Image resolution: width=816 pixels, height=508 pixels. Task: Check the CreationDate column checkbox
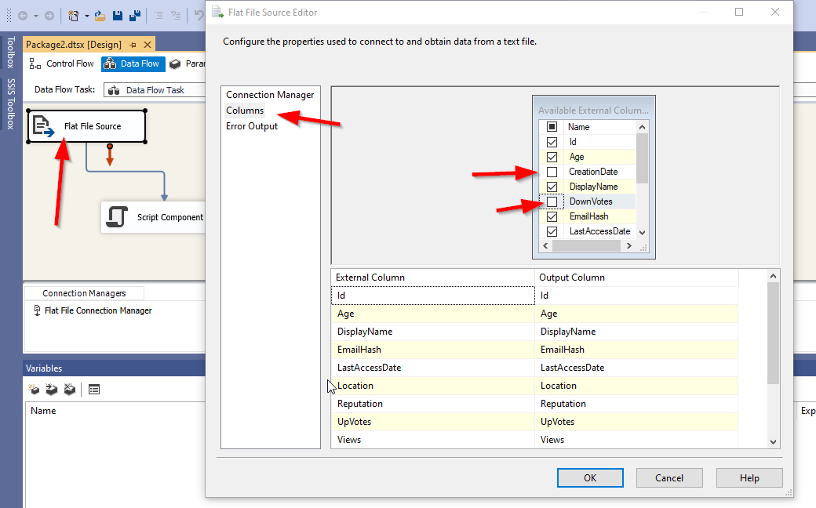pyautogui.click(x=552, y=172)
